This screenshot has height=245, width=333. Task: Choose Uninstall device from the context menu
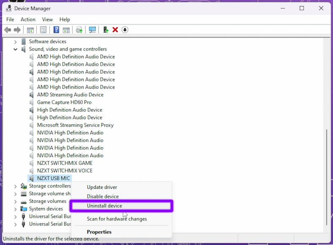point(104,206)
